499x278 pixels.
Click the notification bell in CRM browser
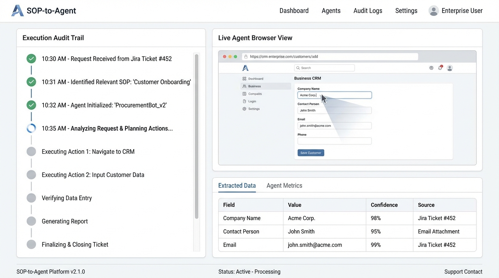(440, 68)
